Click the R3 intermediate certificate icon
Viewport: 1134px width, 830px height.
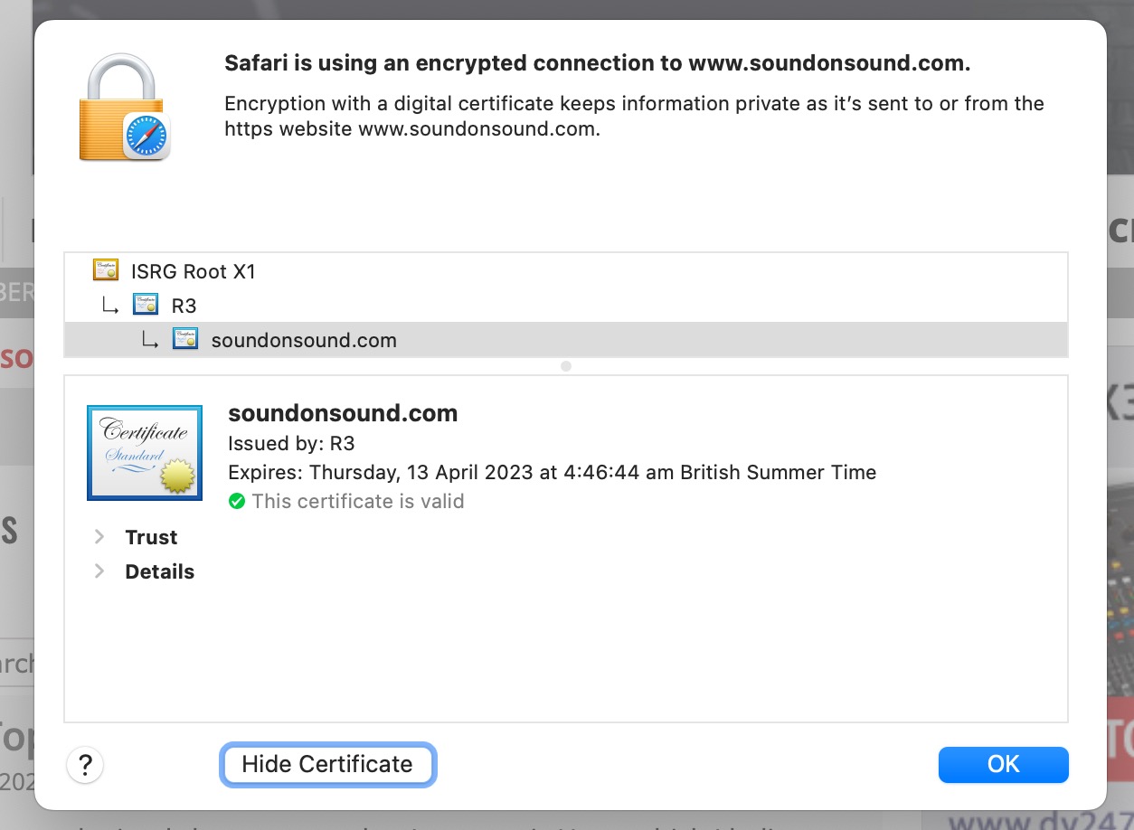[x=146, y=305]
